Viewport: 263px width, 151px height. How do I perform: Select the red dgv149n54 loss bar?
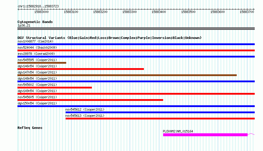tap(136, 94)
